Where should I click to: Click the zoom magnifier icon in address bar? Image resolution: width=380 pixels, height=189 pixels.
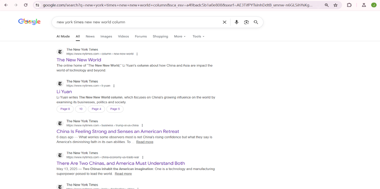(327, 5)
